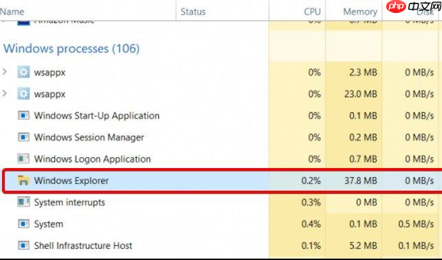
Task: Sort processes by the Status column header
Action: [193, 12]
